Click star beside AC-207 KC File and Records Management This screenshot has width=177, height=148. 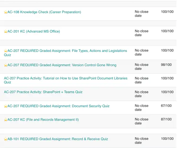click(x=6, y=120)
